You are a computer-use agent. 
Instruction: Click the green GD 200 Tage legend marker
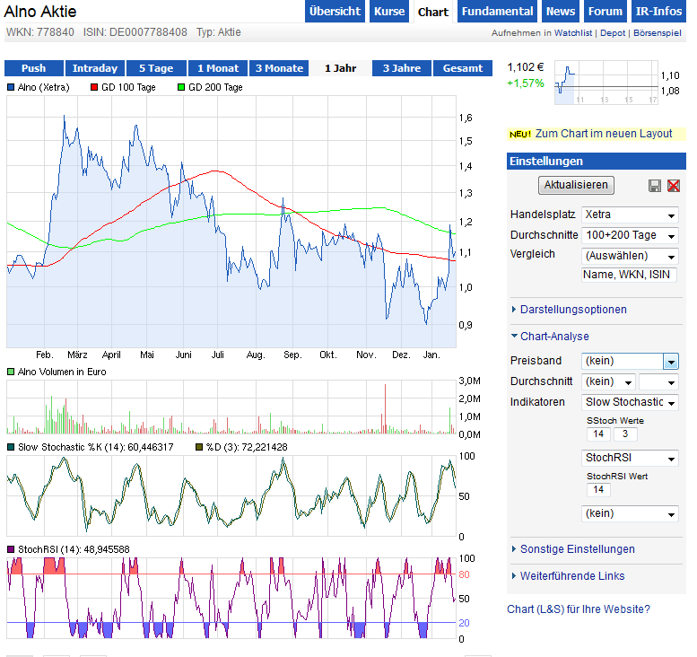pyautogui.click(x=181, y=88)
